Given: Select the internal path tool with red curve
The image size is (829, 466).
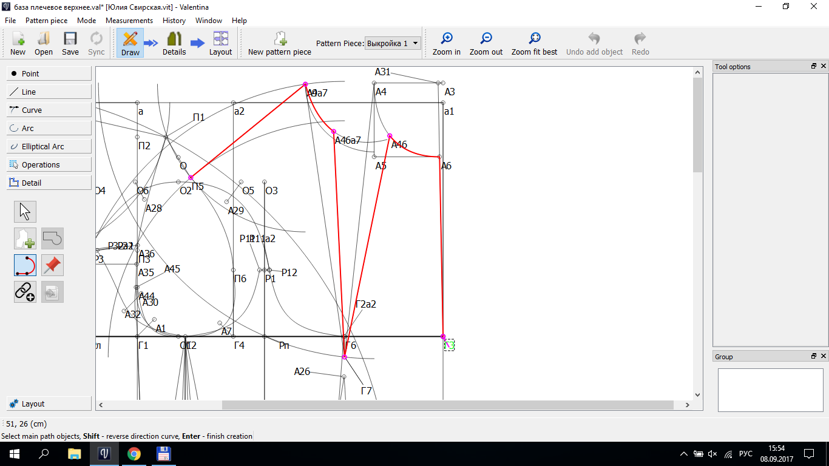Looking at the screenshot, I should pos(25,265).
